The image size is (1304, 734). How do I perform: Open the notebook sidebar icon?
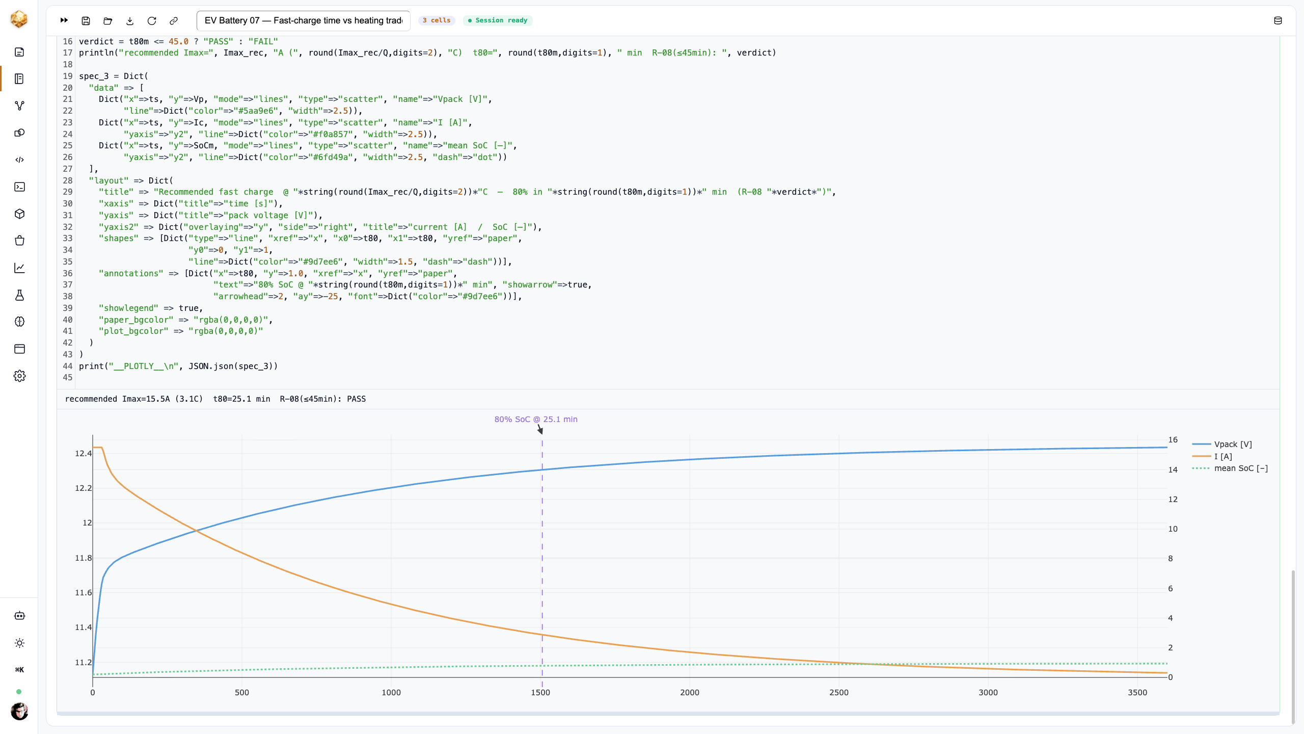19,79
